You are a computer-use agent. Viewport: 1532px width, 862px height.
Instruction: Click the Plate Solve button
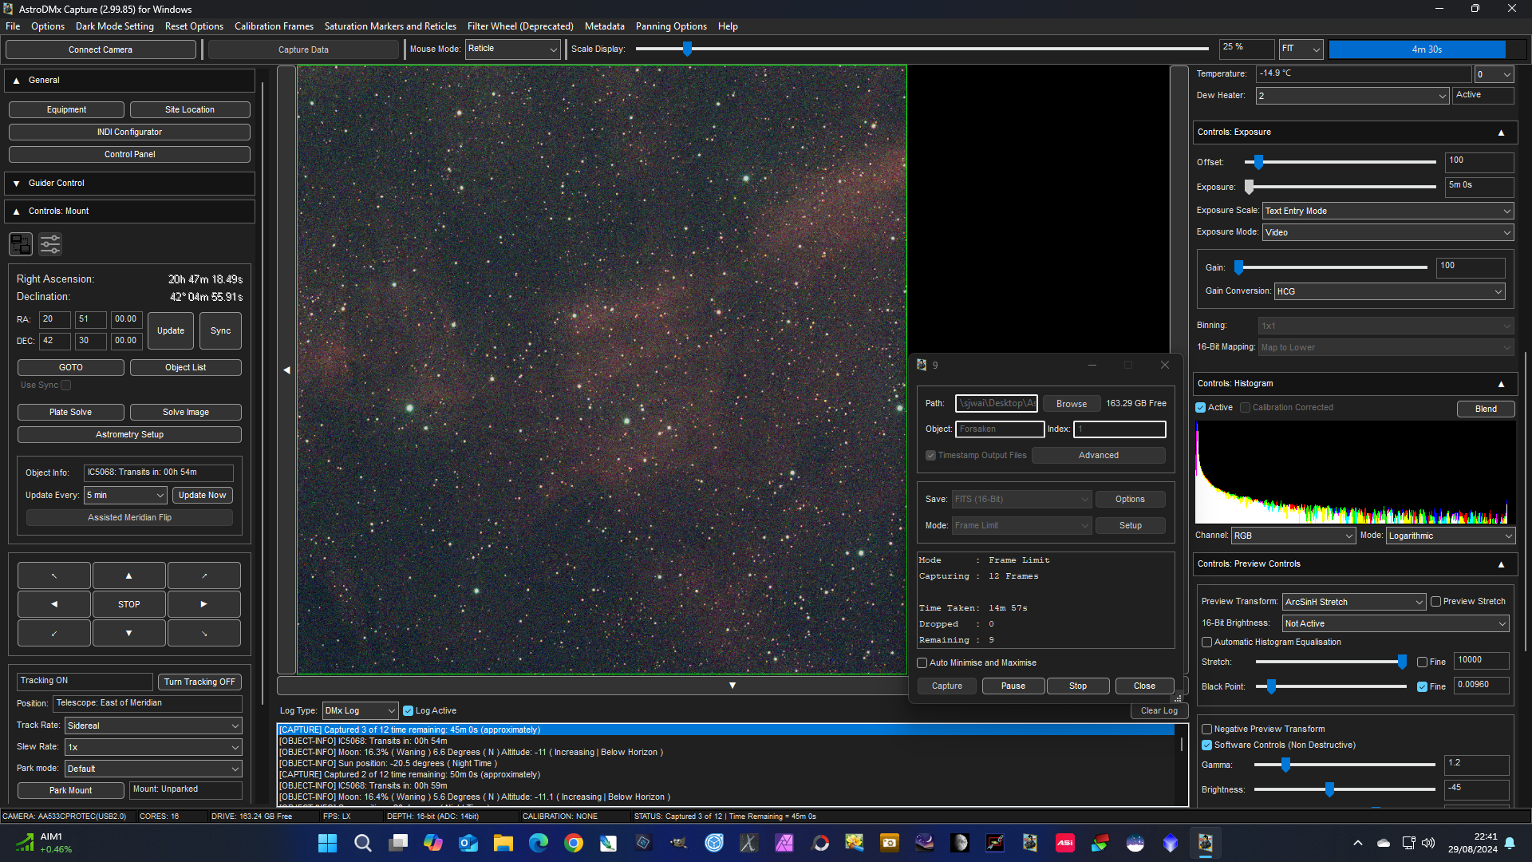[x=70, y=413]
